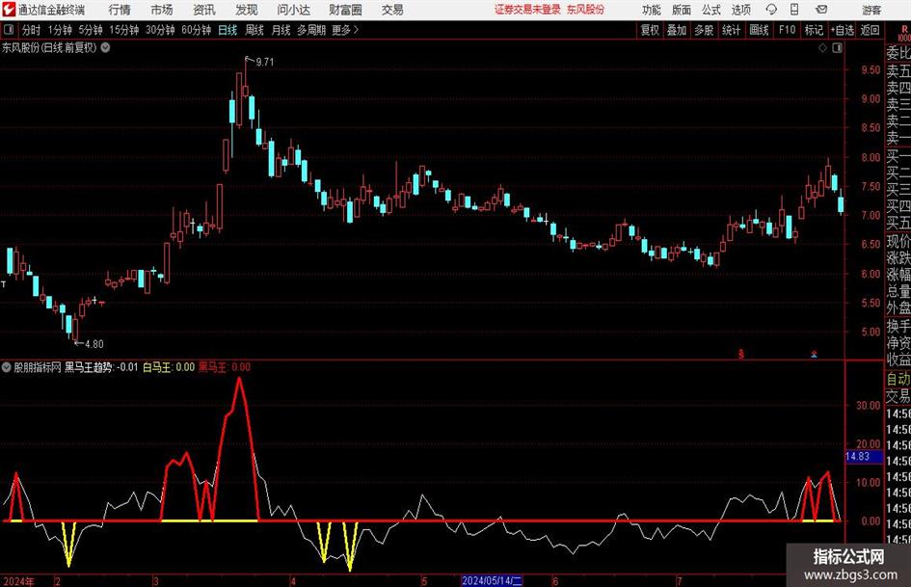Click the 黑马王趋势 indicator name

(89, 367)
